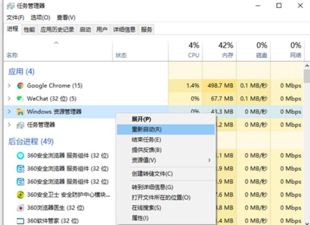The width and height of the screenshot is (310, 225).
Task: Select the 360浏览器医生 (32 位) row
Action: click(59, 208)
